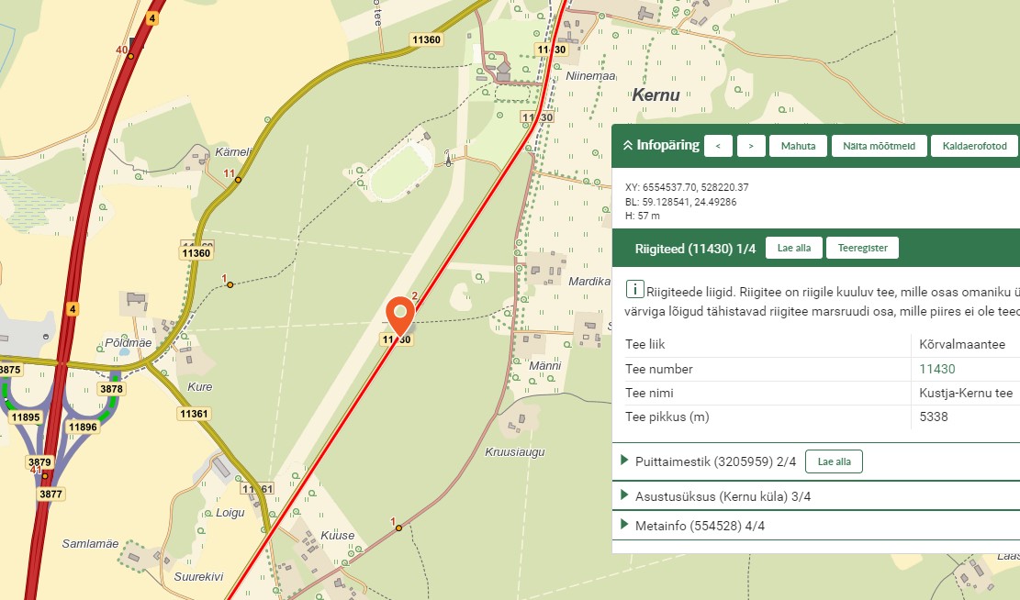Open the Teeregister link button

click(862, 248)
